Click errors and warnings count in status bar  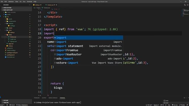pos(12,105)
